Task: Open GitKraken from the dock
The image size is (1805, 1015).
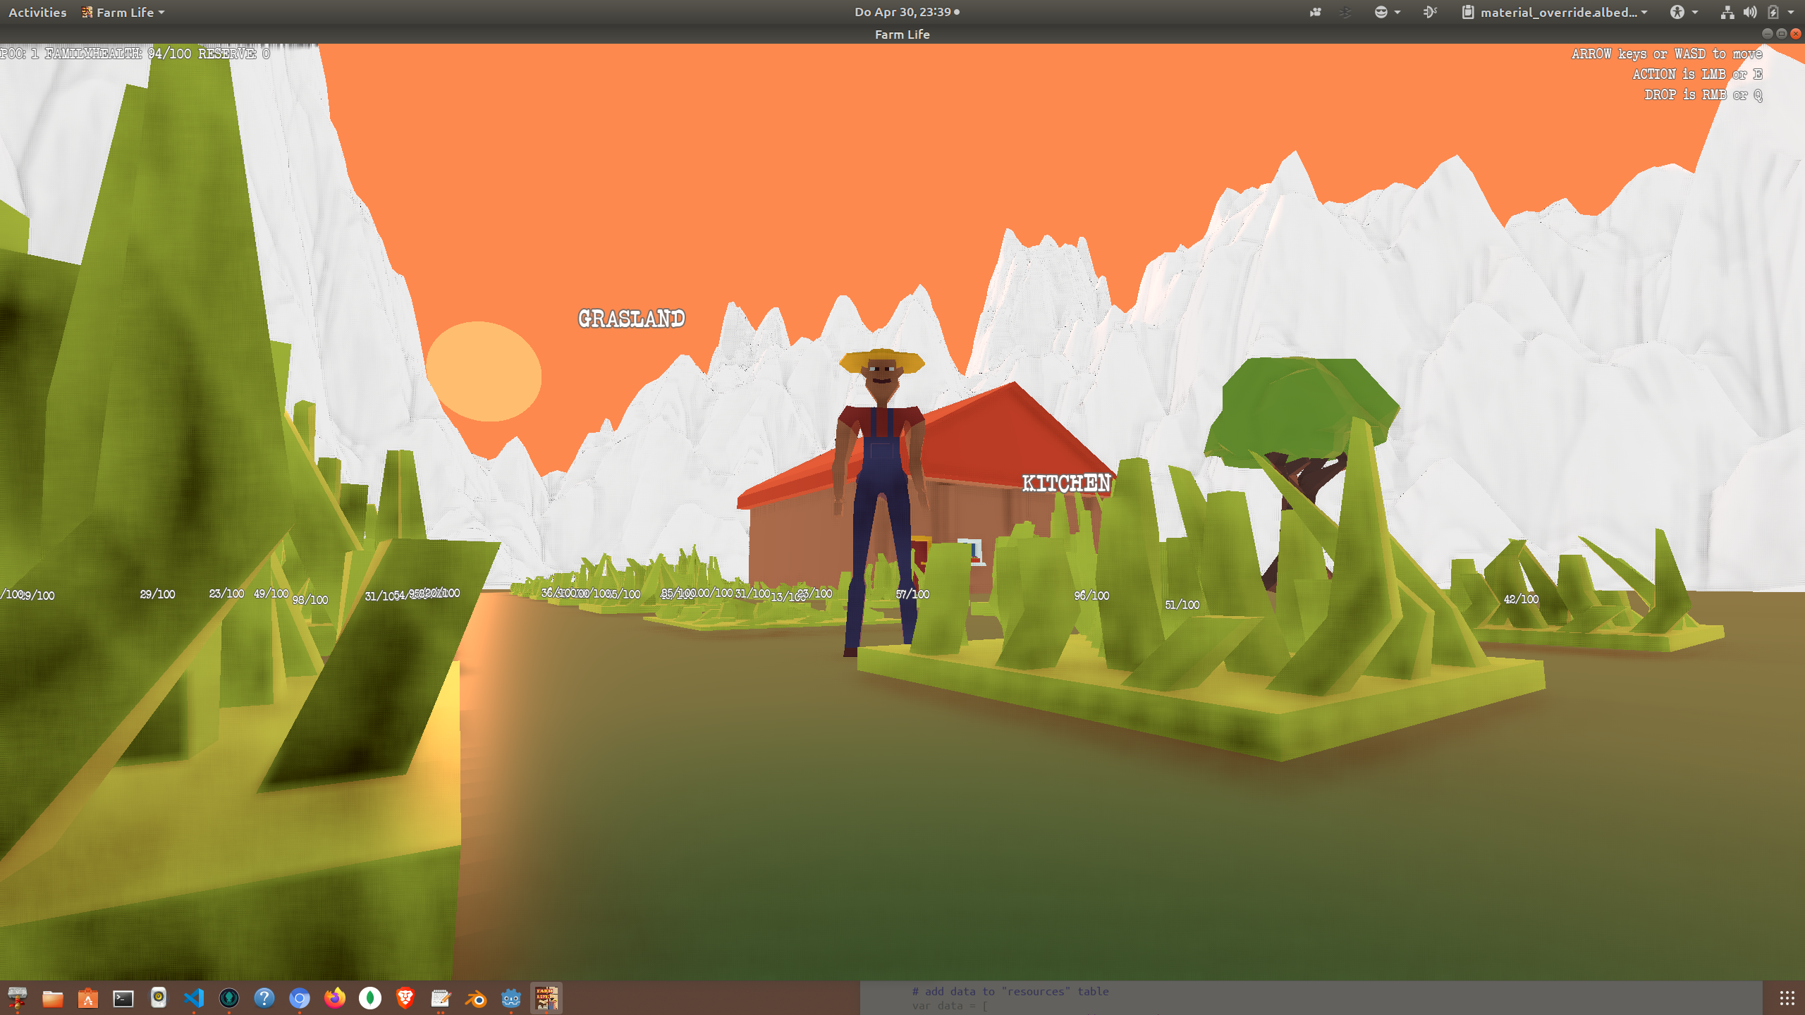Action: tap(229, 998)
